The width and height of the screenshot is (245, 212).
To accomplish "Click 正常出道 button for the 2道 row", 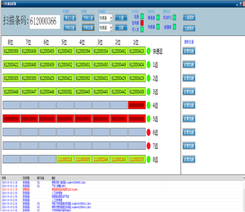I will tap(189, 78).
